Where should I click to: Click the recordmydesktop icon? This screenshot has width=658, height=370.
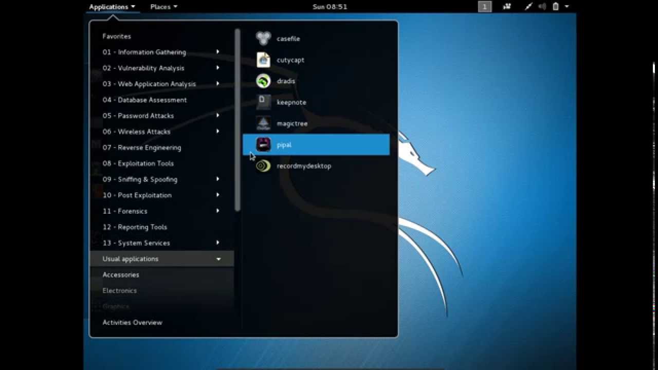coord(263,165)
